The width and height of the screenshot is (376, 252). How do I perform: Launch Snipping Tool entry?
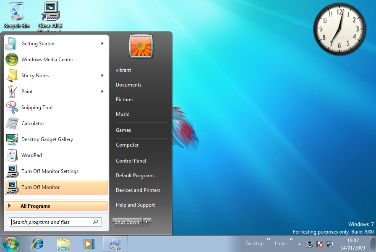pos(56,107)
